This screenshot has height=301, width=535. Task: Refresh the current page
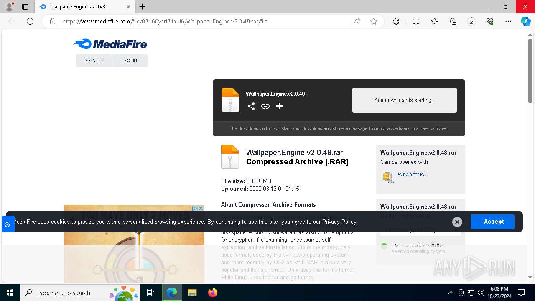30,21
